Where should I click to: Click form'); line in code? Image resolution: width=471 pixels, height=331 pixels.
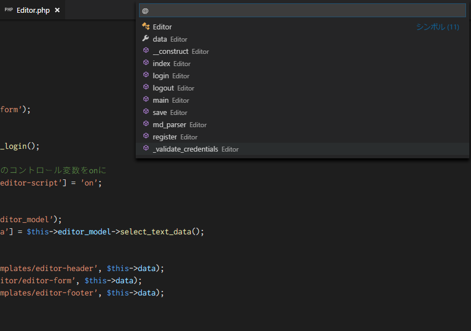(16, 109)
